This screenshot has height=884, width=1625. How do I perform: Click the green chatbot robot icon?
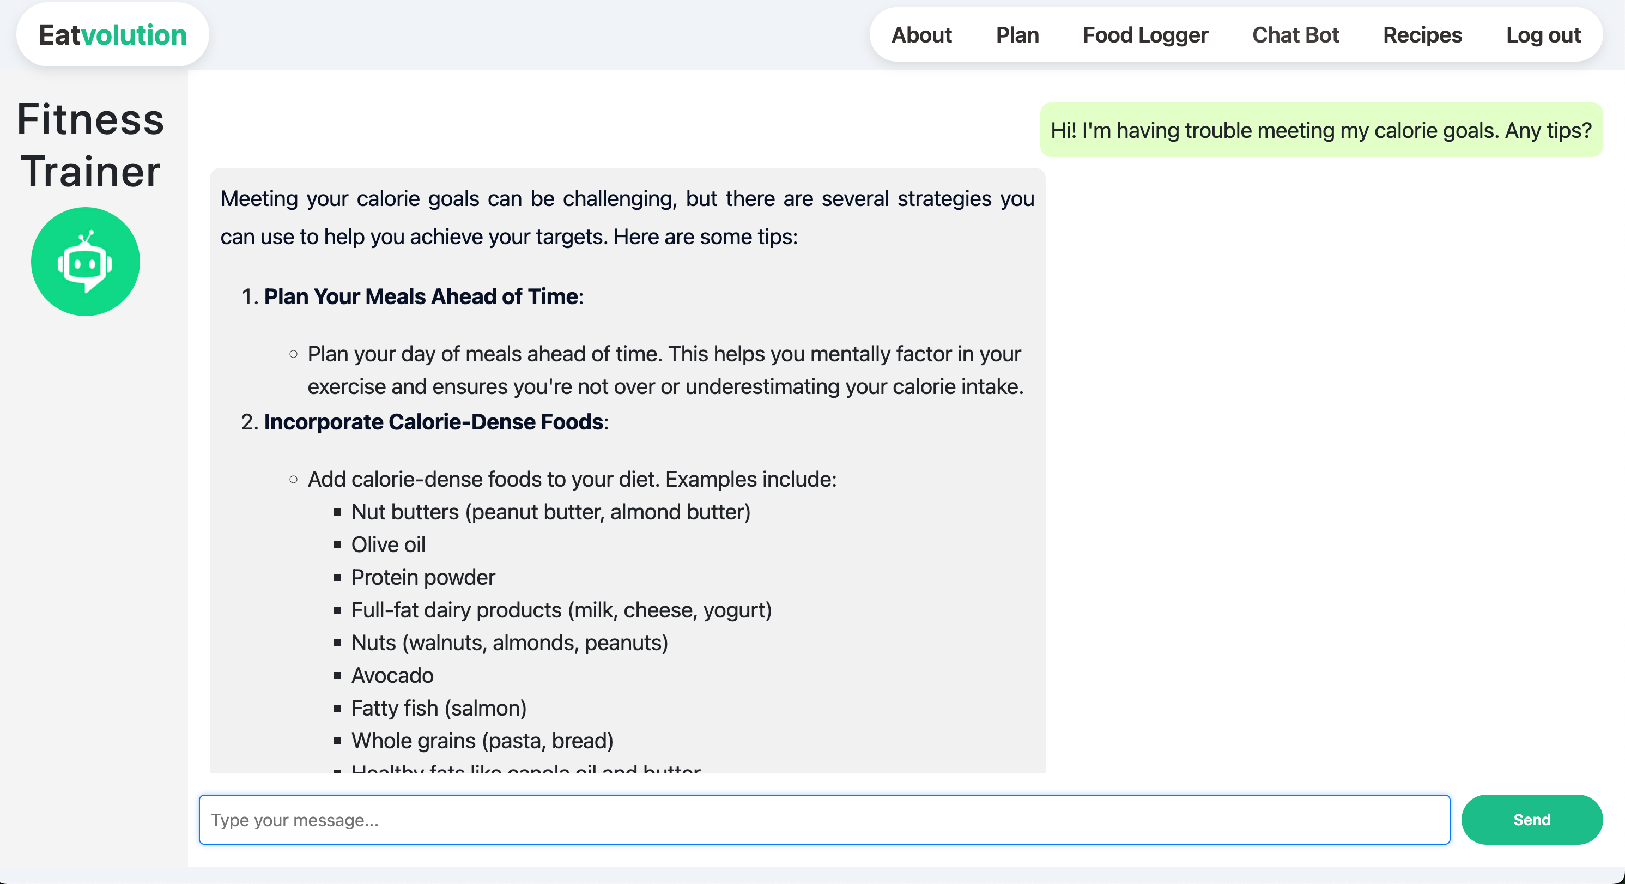coord(85,261)
